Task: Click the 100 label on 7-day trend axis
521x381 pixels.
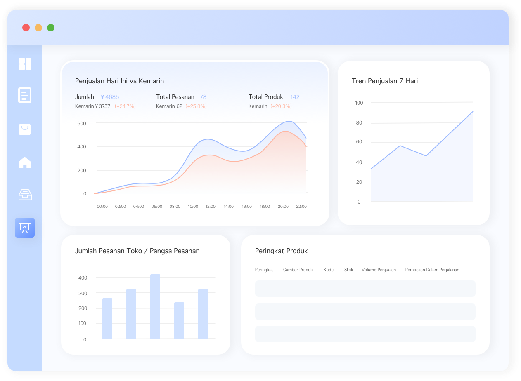Action: point(359,103)
